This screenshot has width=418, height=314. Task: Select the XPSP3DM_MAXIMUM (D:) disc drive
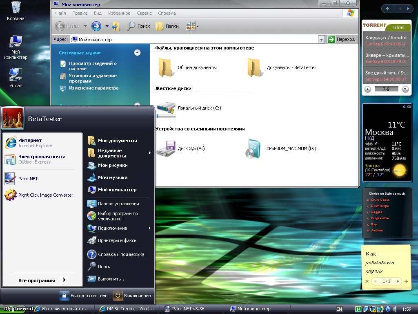tap(280, 148)
